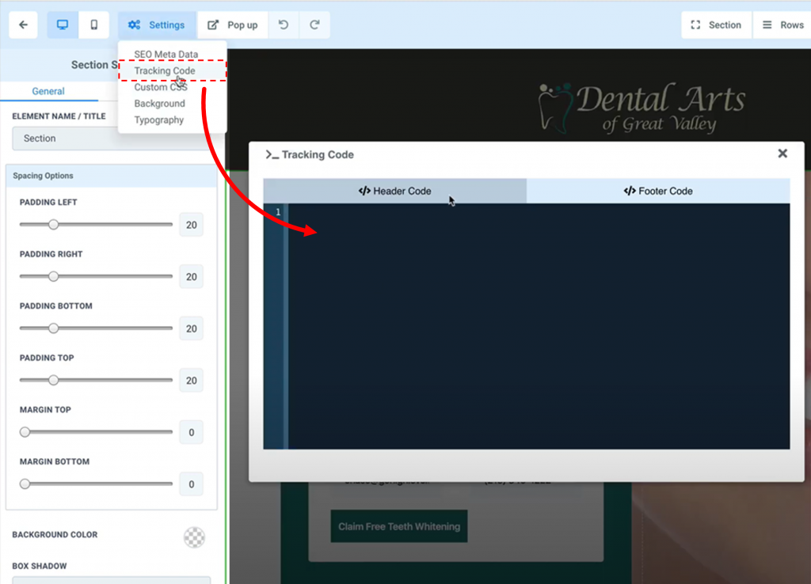Select SEO Meta Data menu entry

[166, 55]
